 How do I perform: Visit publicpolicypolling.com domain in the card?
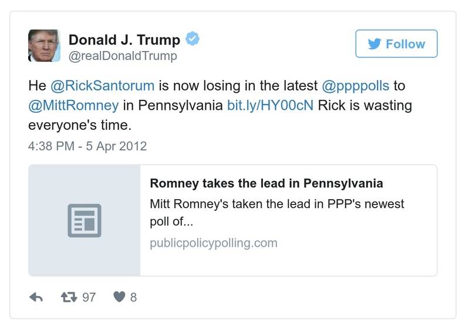coord(214,243)
